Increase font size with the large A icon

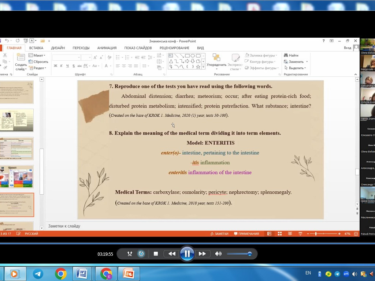pos(95,57)
